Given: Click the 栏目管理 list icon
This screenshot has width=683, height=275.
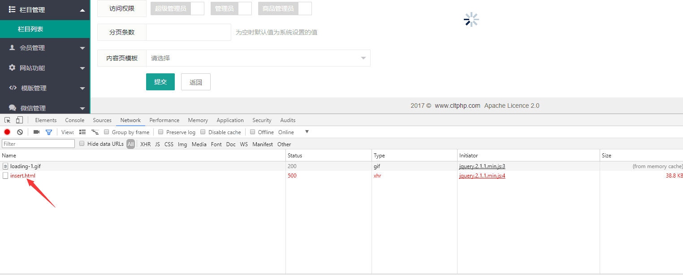Looking at the screenshot, I should coord(13,9).
